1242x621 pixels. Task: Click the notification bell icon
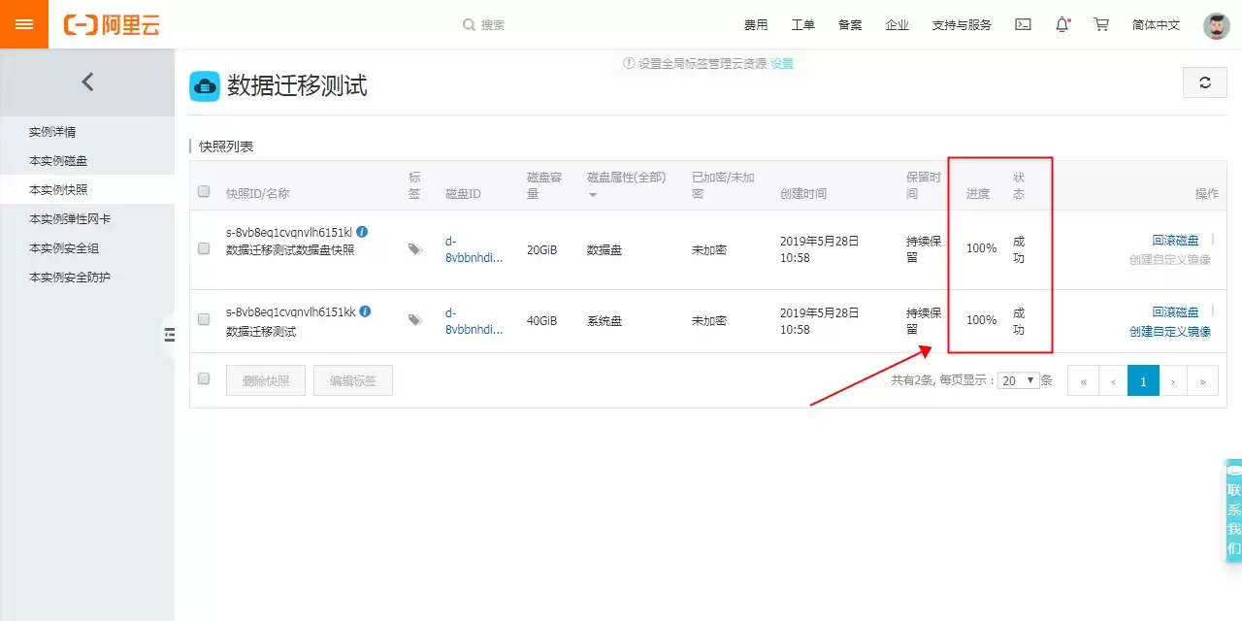pyautogui.click(x=1062, y=24)
